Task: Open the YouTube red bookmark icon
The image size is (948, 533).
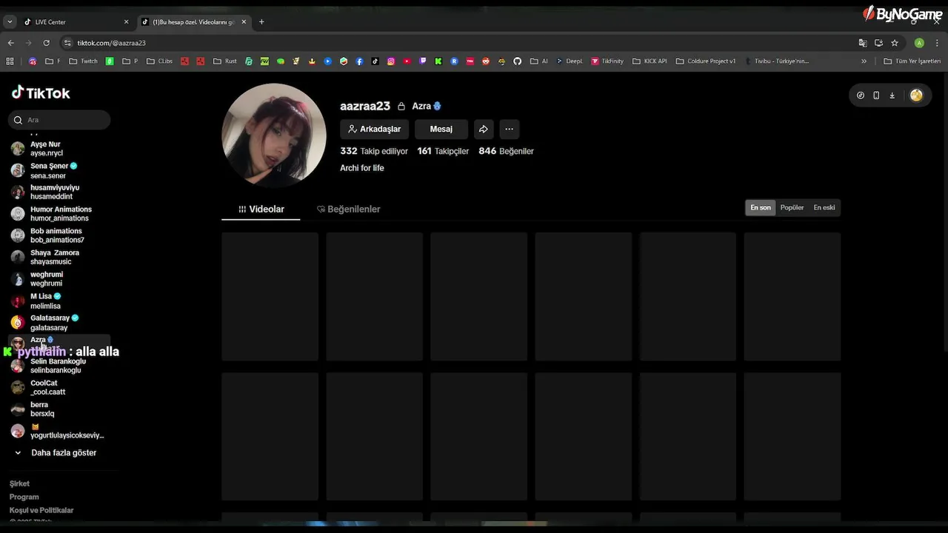Action: (x=407, y=61)
